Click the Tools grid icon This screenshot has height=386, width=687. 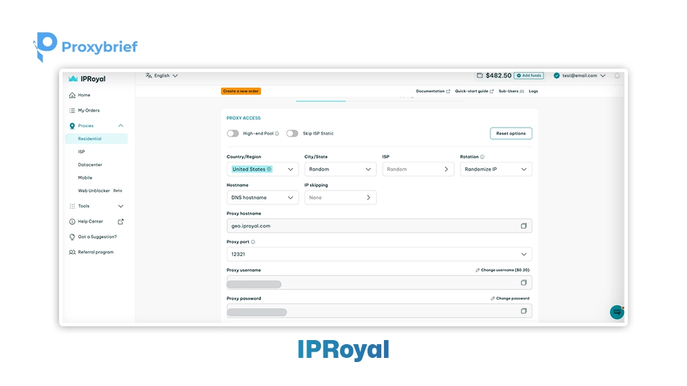tap(72, 206)
